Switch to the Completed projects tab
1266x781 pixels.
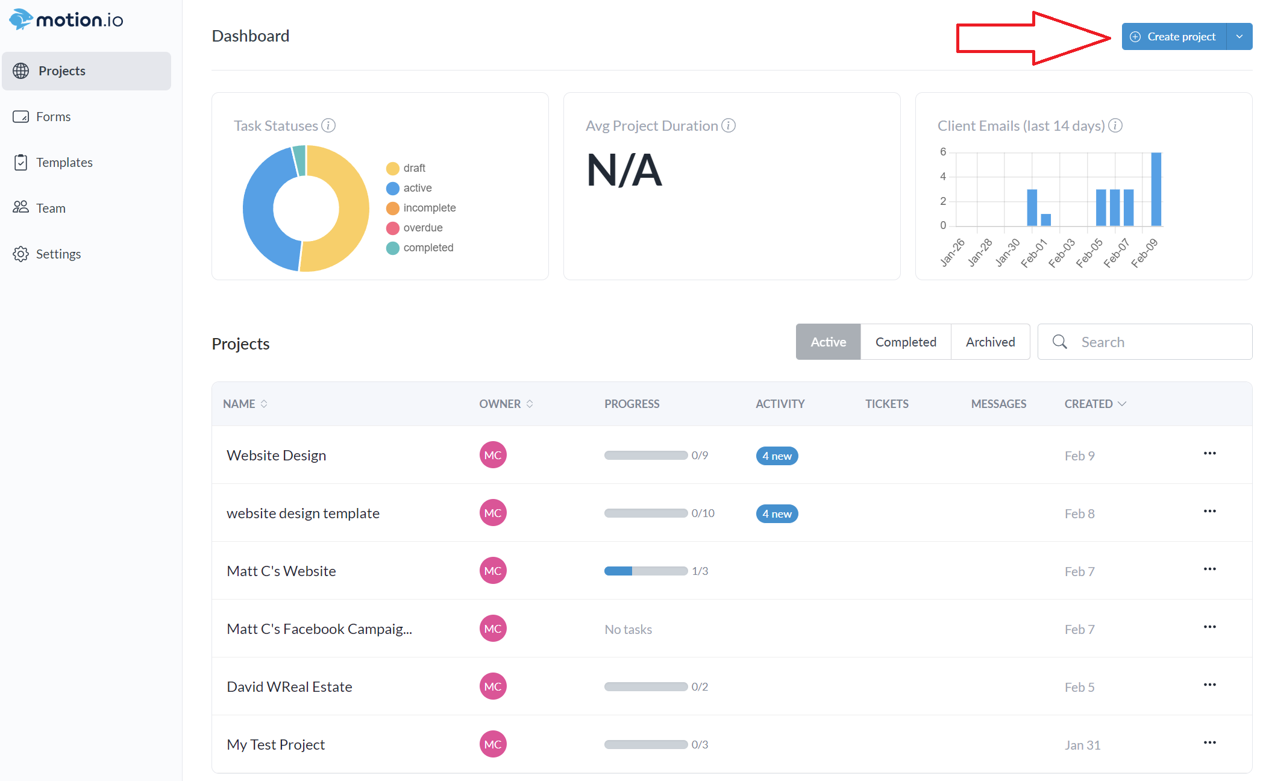coord(905,342)
